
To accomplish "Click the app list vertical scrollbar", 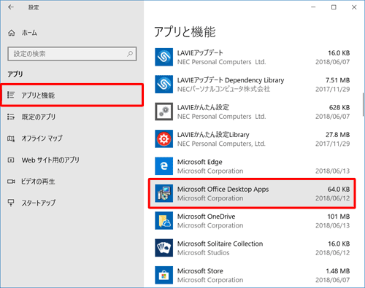I will tap(363, 104).
